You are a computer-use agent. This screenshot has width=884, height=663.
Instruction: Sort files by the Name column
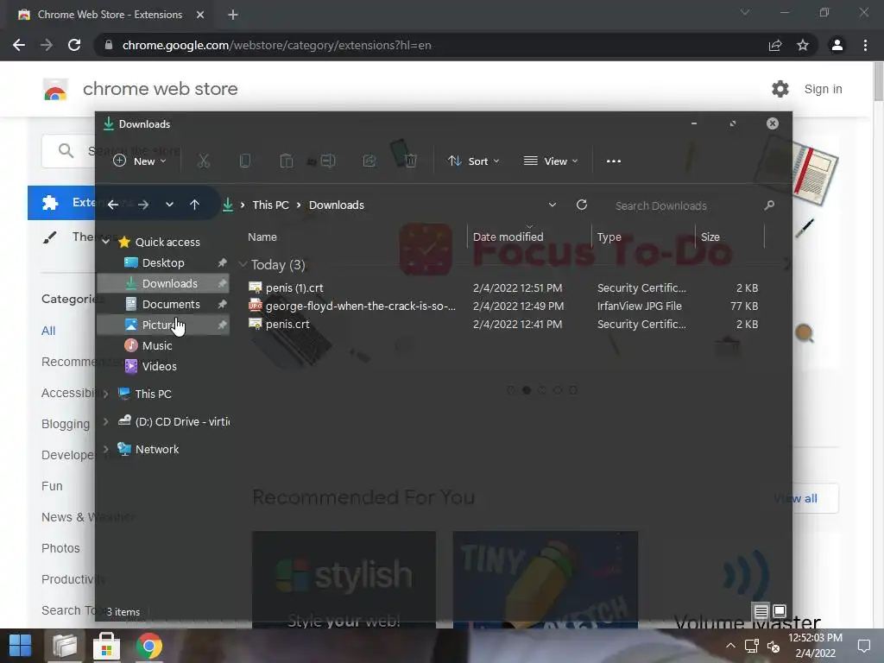[355, 237]
